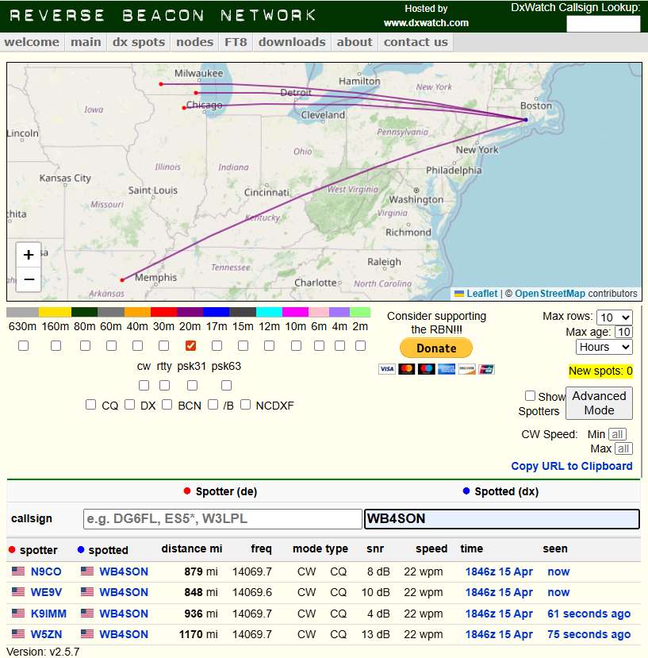Screen dimensions: 648x658
Task: Click the purple 20m band color swatch
Action: 190,312
